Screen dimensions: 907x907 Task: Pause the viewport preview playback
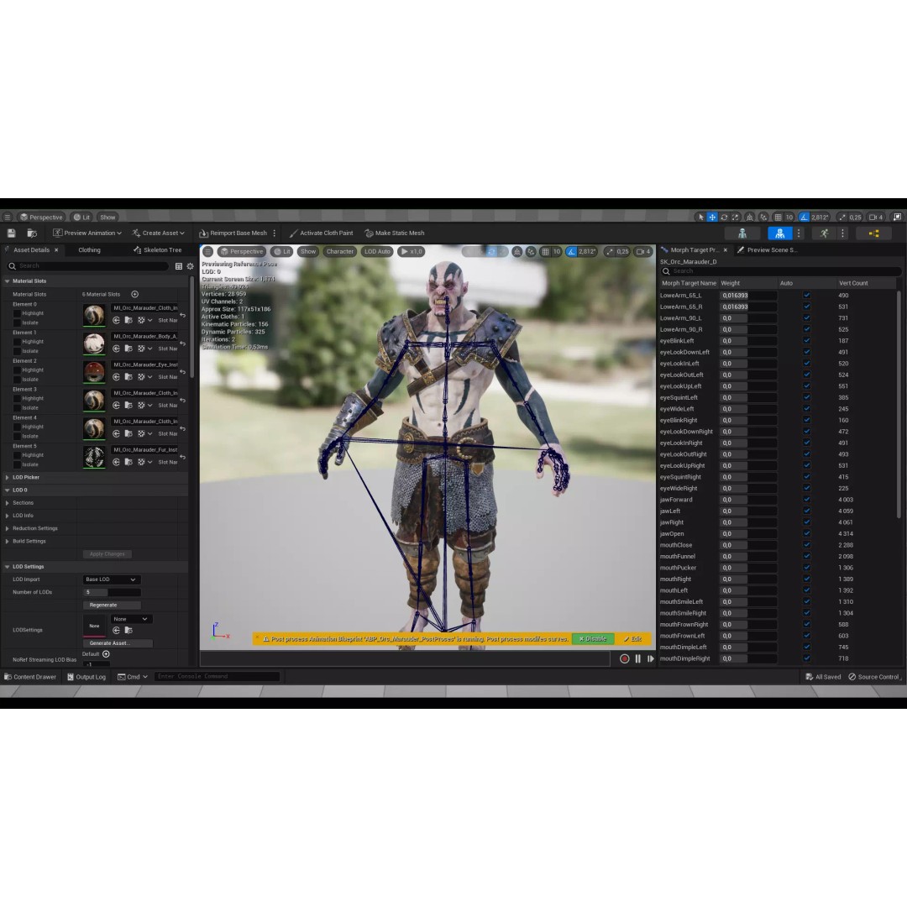click(x=638, y=659)
